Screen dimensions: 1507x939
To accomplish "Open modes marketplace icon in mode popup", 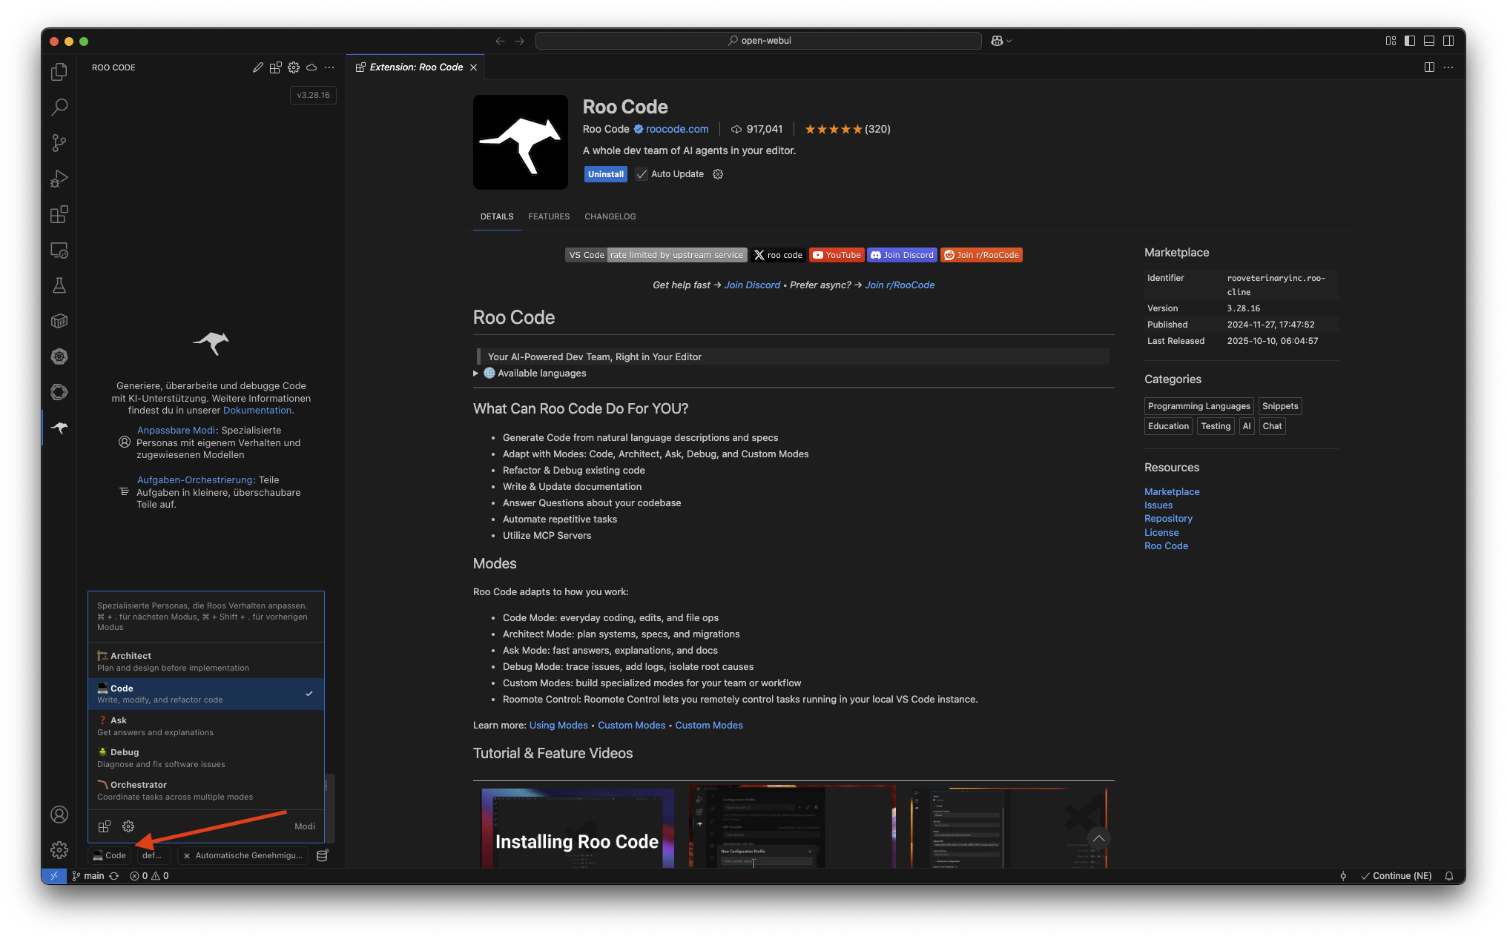I will 105,826.
